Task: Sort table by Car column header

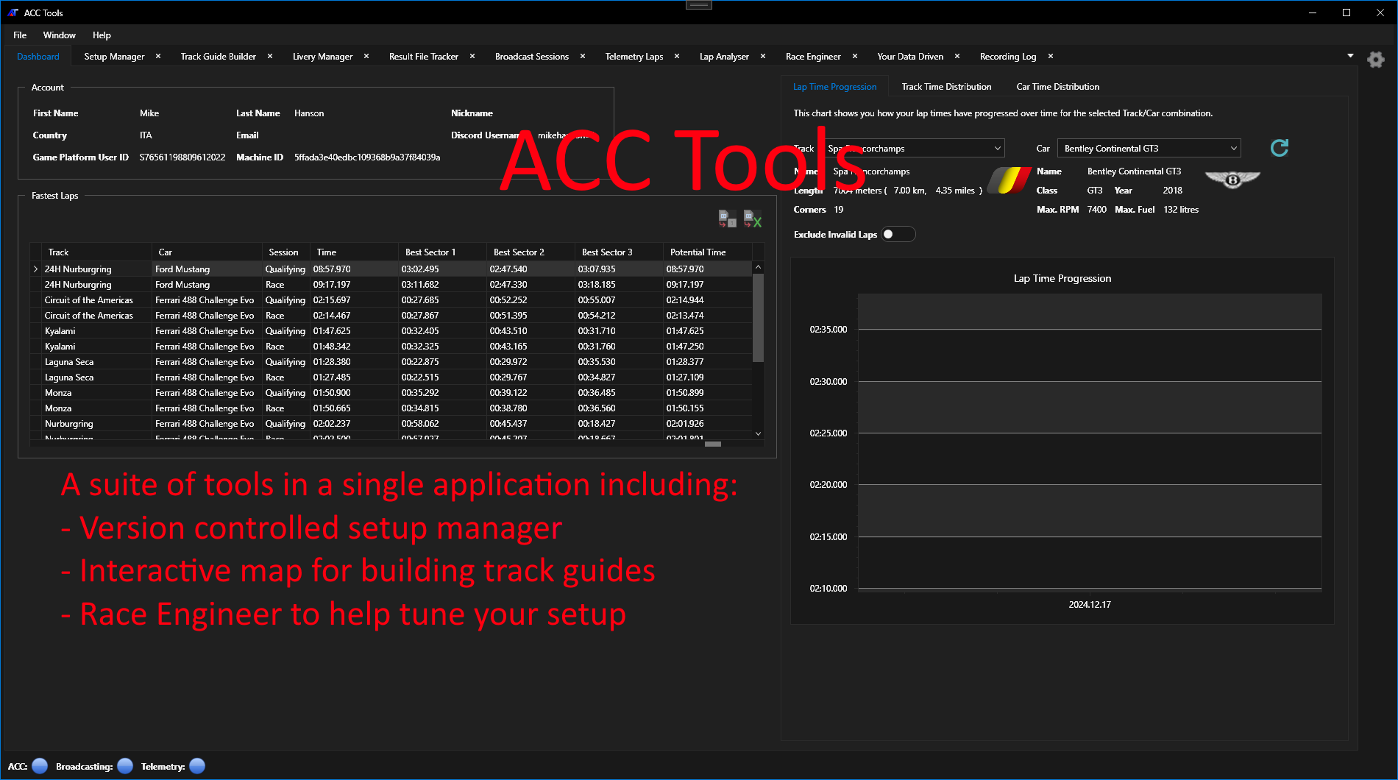Action: click(x=207, y=252)
